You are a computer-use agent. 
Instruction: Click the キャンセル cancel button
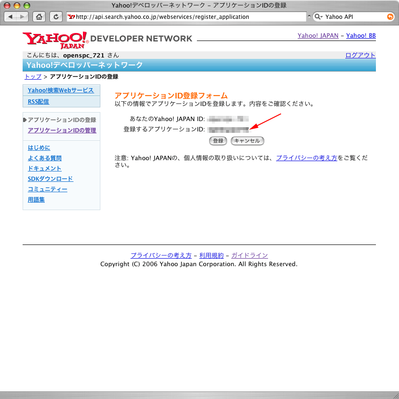(x=247, y=141)
